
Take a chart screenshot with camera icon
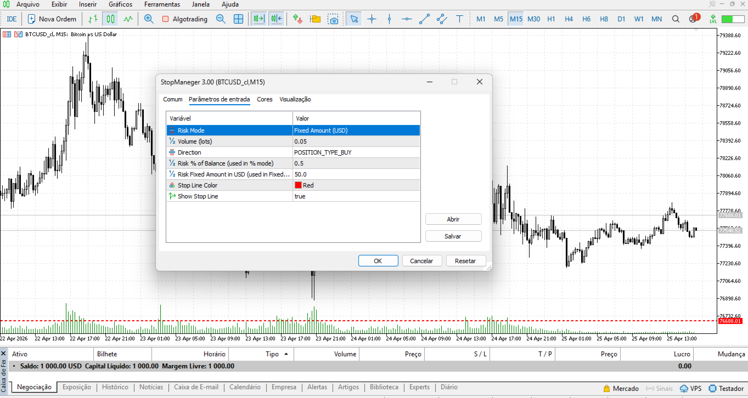[333, 19]
